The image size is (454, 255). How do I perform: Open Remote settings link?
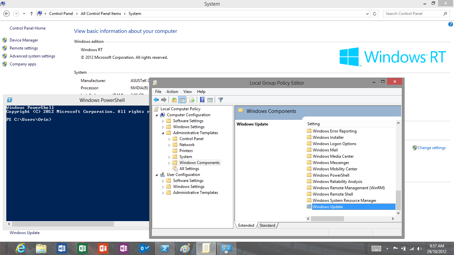coord(24,48)
